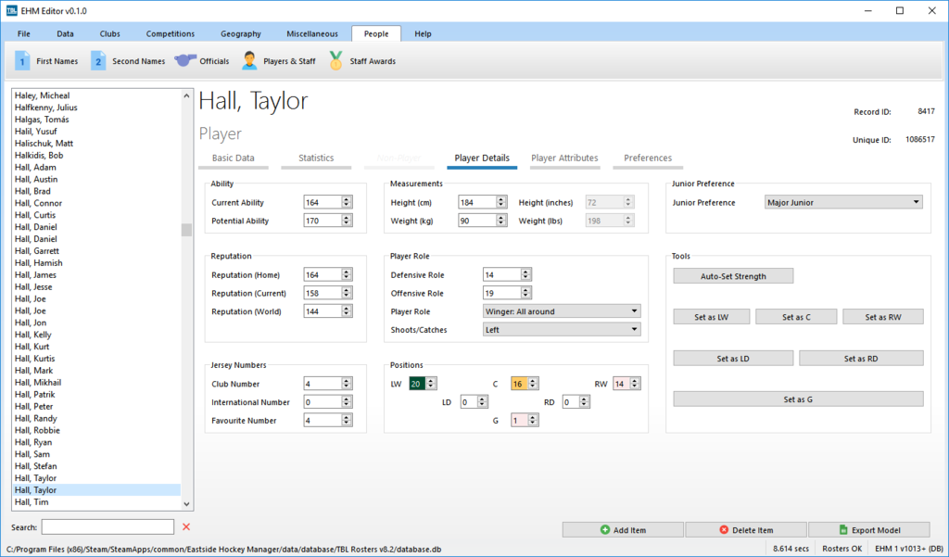Screen dimensions: 949x557
Task: Click the G position value field
Action: tap(519, 420)
